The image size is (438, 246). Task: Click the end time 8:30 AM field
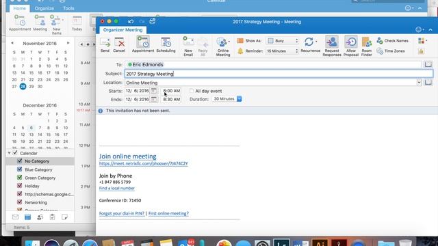[x=171, y=99]
